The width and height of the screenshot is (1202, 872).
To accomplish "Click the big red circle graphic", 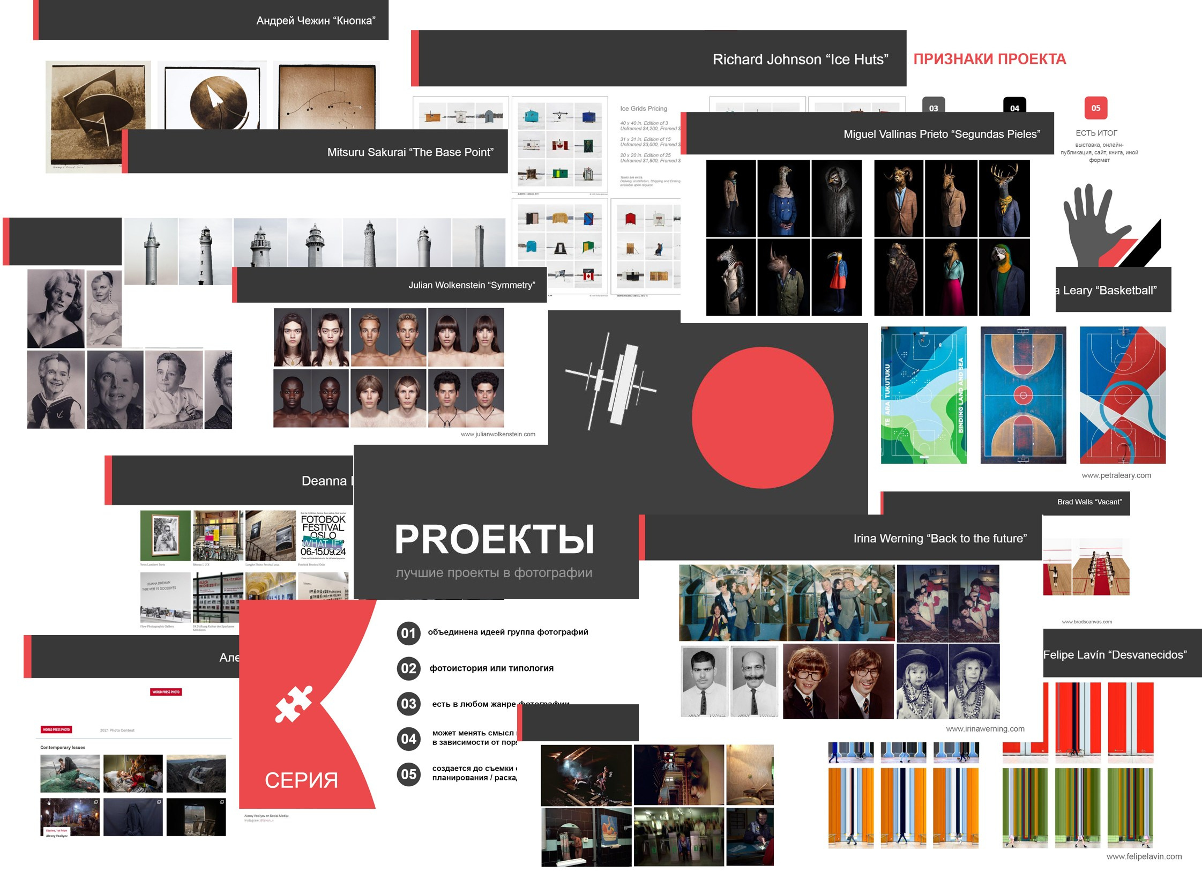I will point(763,418).
